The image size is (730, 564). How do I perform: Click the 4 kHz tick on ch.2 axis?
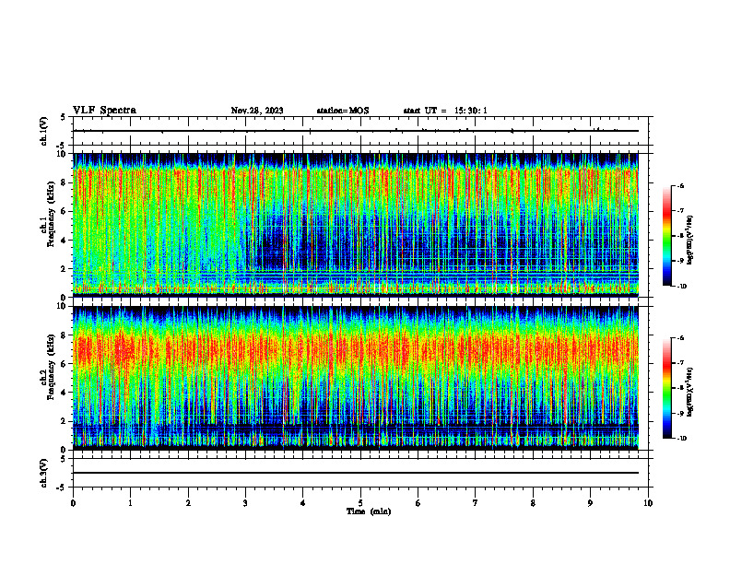pyautogui.click(x=65, y=393)
